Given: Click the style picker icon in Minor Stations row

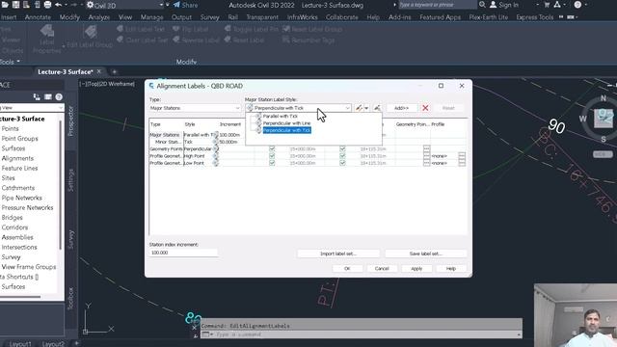Looking at the screenshot, I should (216, 142).
